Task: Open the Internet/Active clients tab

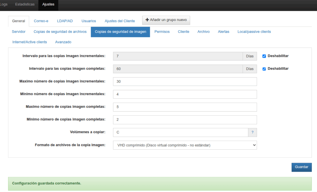Action: pos(30,42)
